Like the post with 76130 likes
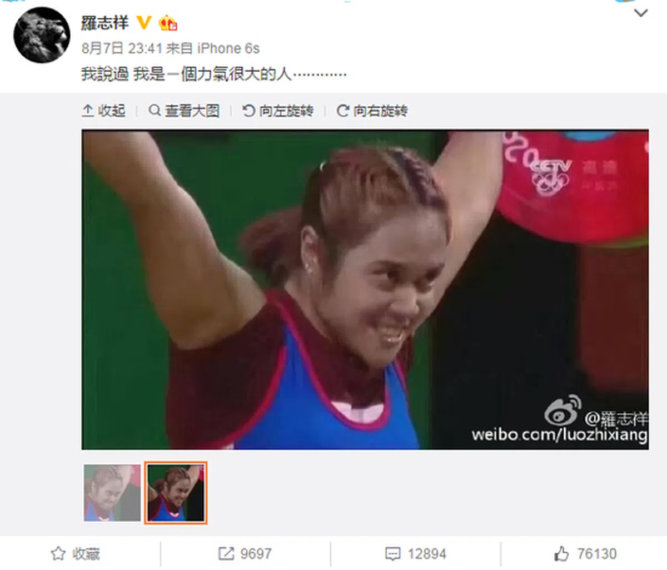 585,554
